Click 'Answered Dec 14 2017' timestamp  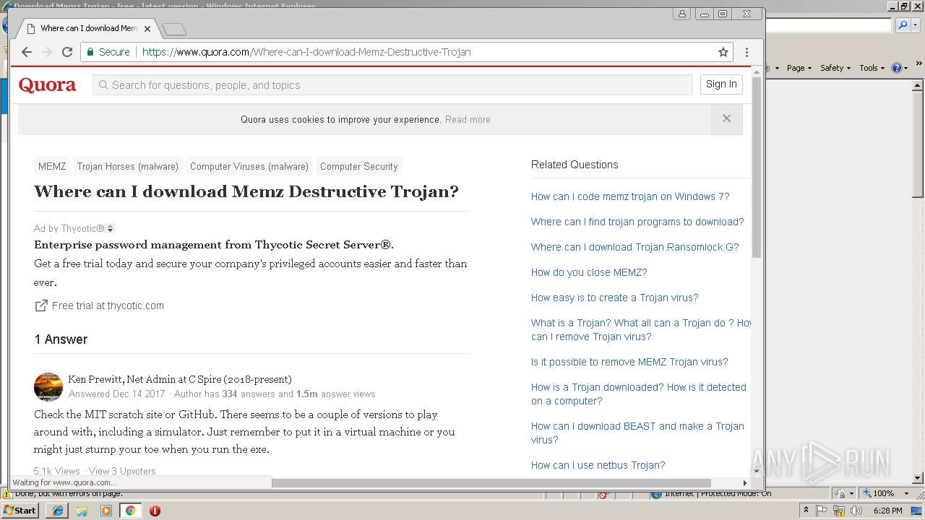117,394
